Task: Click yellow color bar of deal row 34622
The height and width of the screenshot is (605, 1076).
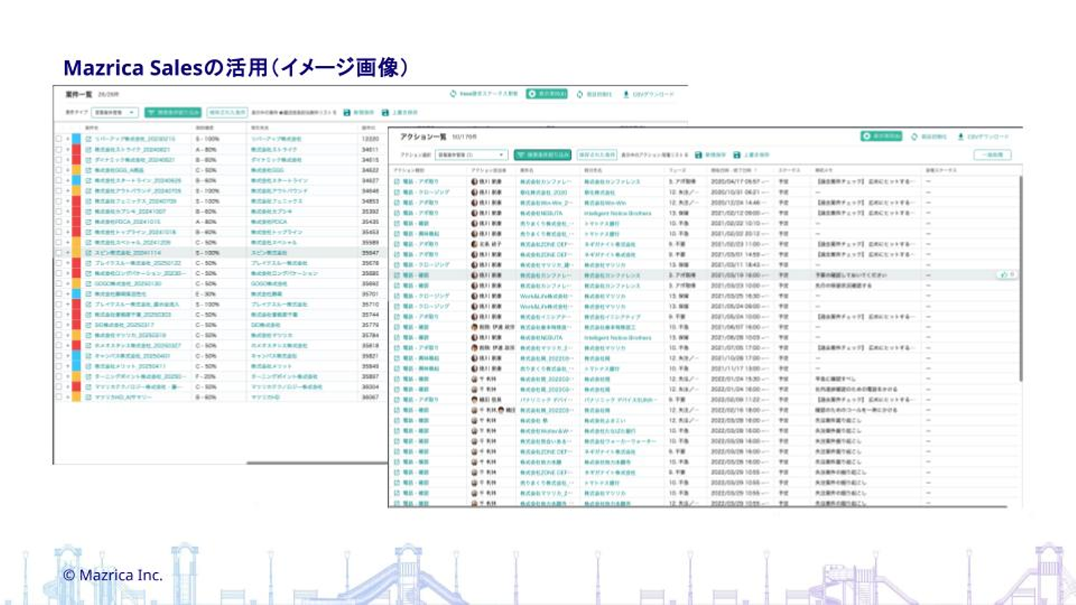Action: point(77,170)
